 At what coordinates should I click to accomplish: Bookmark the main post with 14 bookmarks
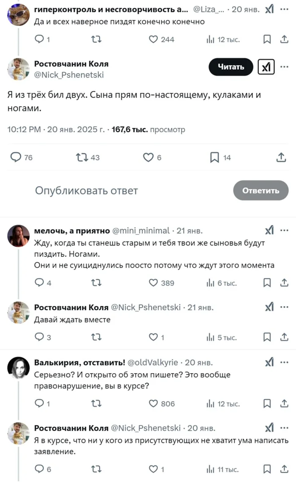pos(215,158)
